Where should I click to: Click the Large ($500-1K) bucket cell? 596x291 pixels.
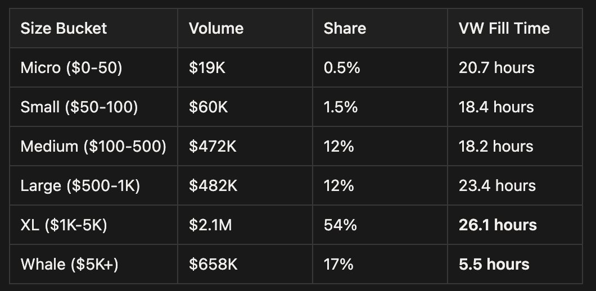point(80,186)
